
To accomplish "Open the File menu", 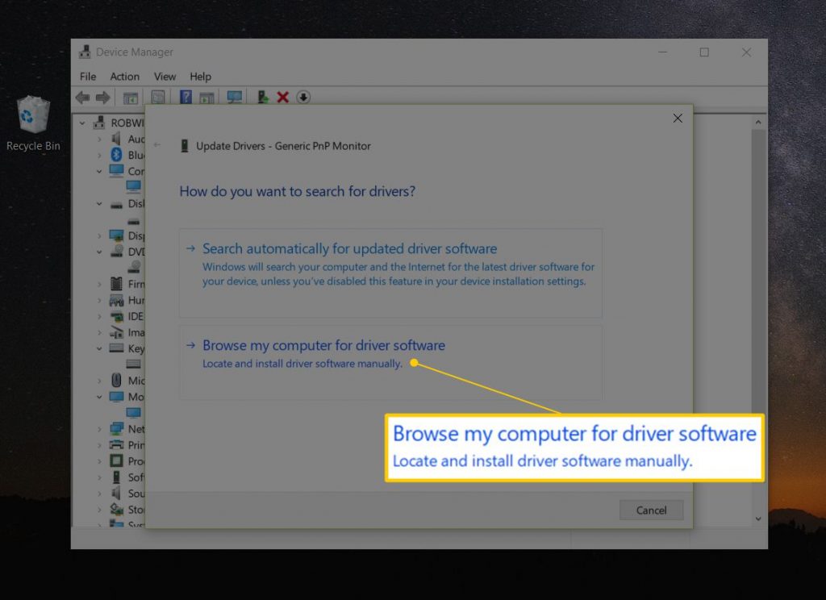I will tap(88, 77).
